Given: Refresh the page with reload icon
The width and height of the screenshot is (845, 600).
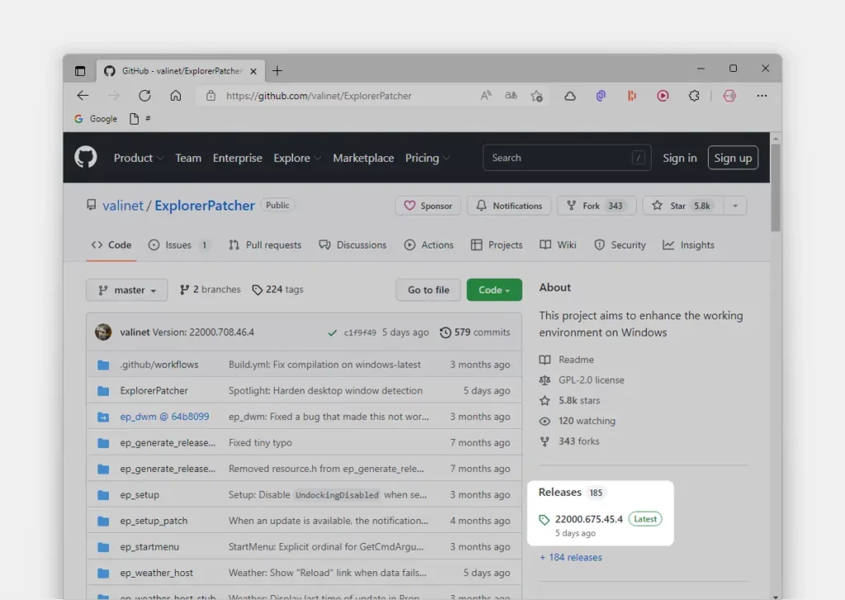Looking at the screenshot, I should 144,96.
